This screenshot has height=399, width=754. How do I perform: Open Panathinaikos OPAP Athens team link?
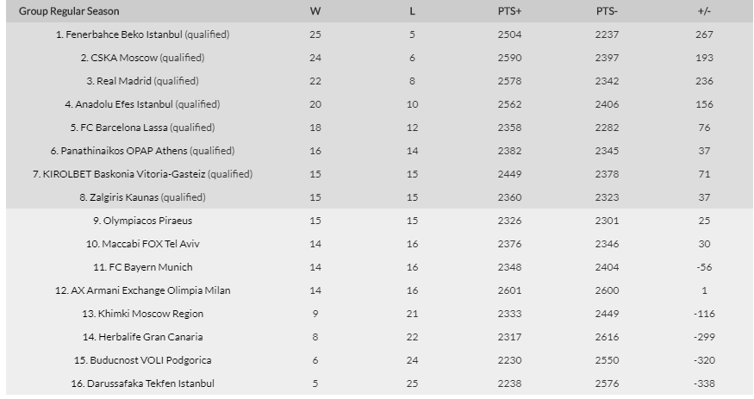pos(124,151)
